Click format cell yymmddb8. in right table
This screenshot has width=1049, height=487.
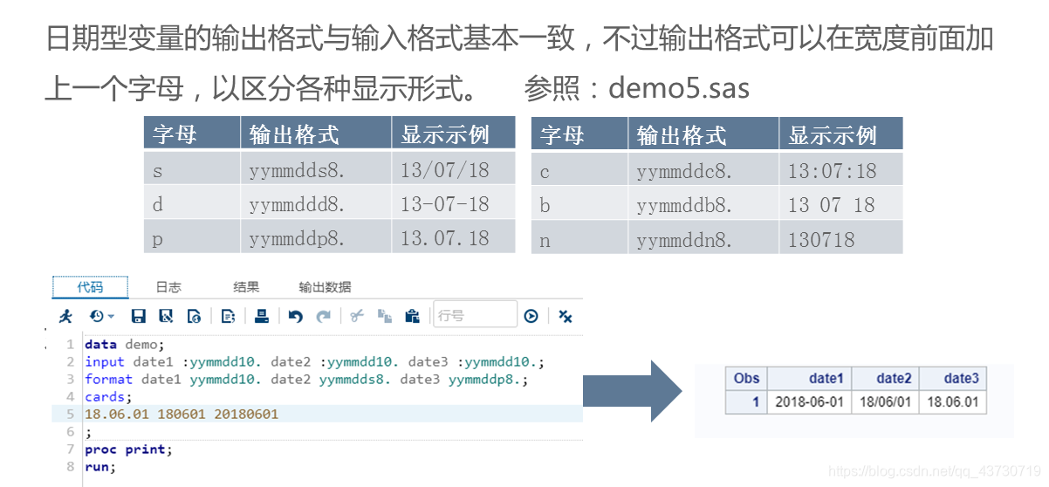[703, 203]
